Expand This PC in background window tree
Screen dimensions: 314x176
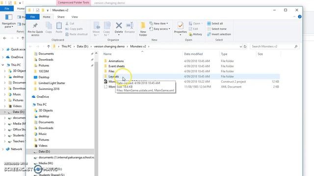click(3, 65)
